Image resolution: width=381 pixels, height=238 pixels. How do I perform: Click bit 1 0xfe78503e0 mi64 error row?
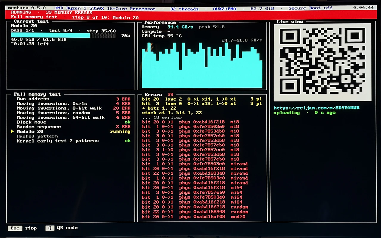pyautogui.click(x=192, y=197)
